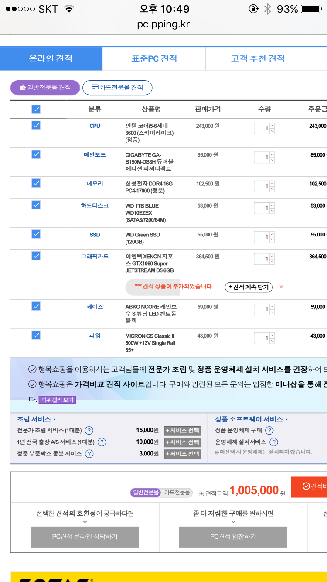Tap the Bluetooth icon in status bar
The height and width of the screenshot is (582, 327).
click(268, 9)
